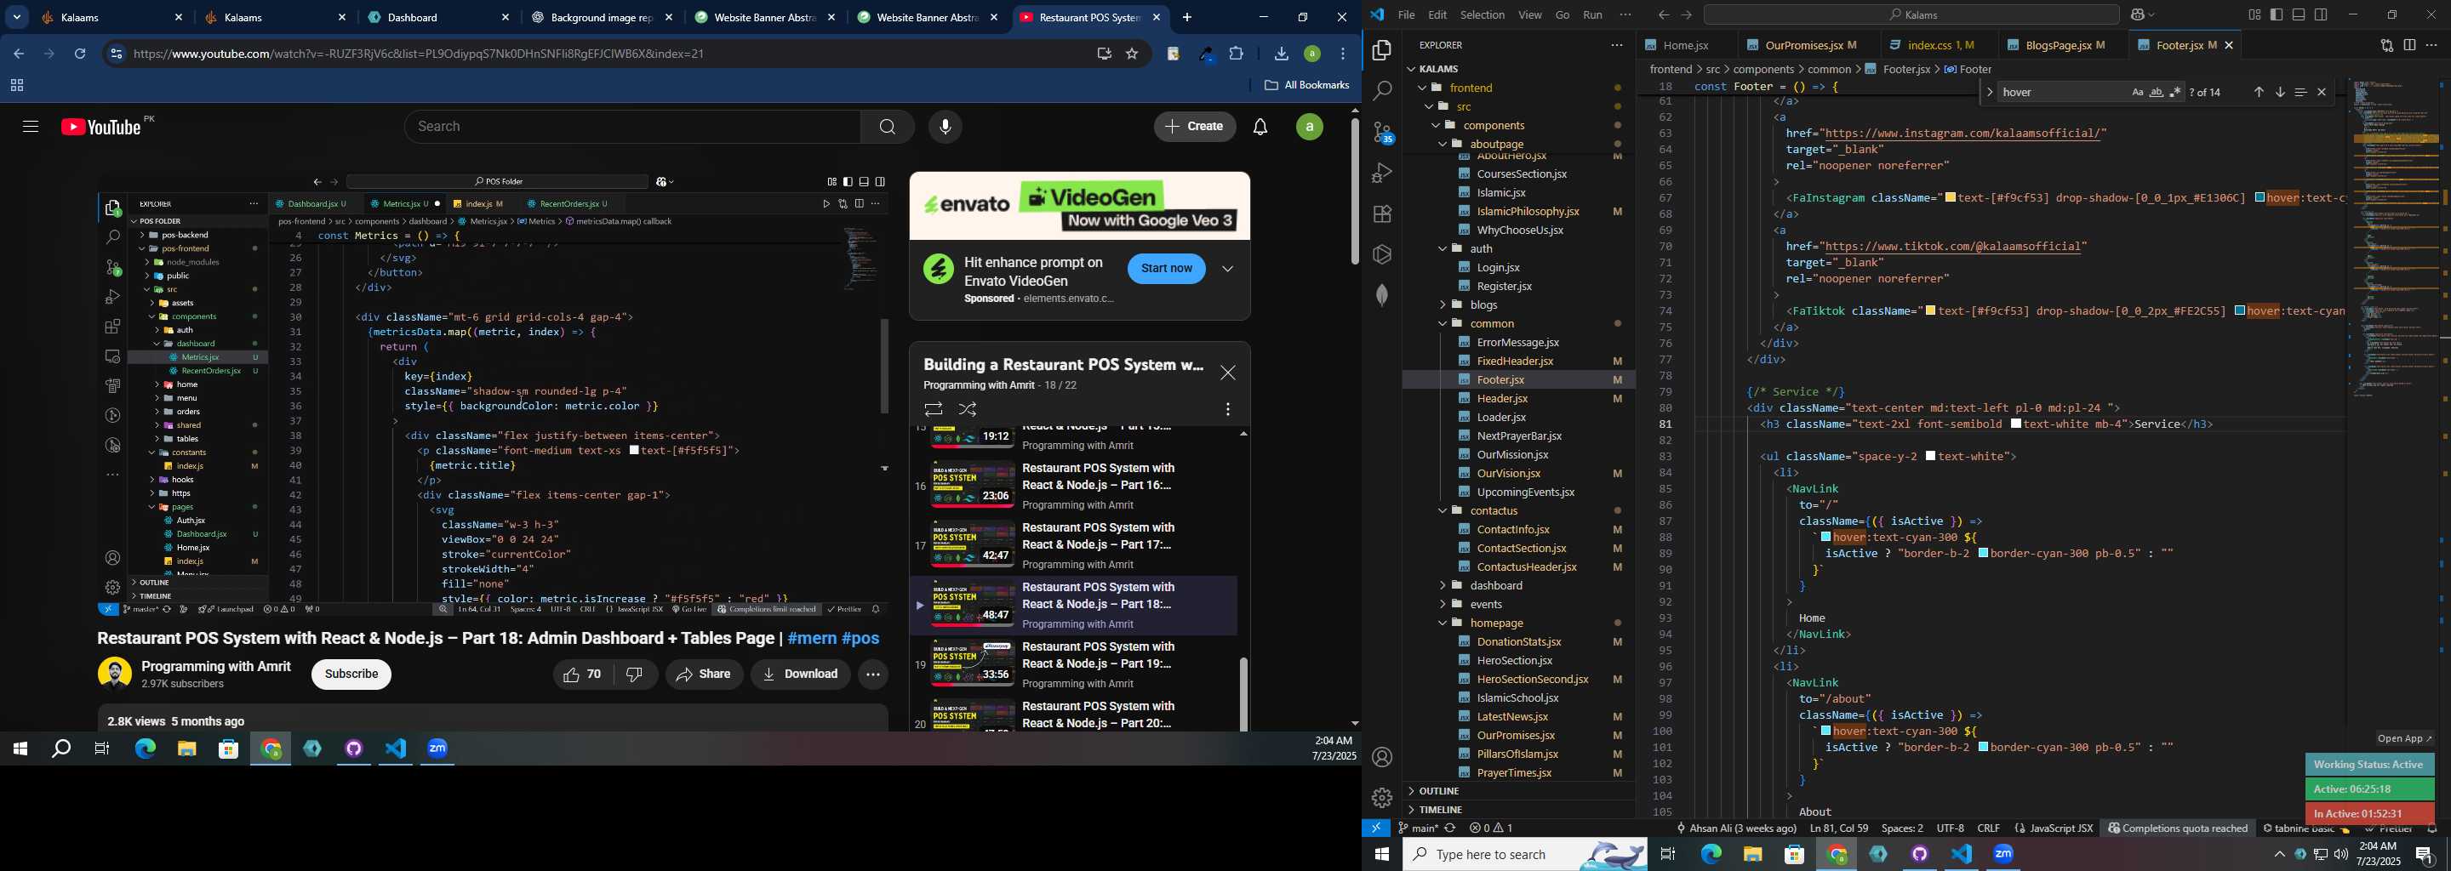Toggle Match Case in find widget

(x=2137, y=92)
